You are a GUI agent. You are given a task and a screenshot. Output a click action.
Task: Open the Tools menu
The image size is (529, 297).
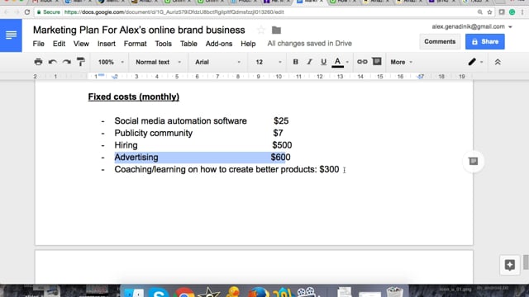coord(164,44)
